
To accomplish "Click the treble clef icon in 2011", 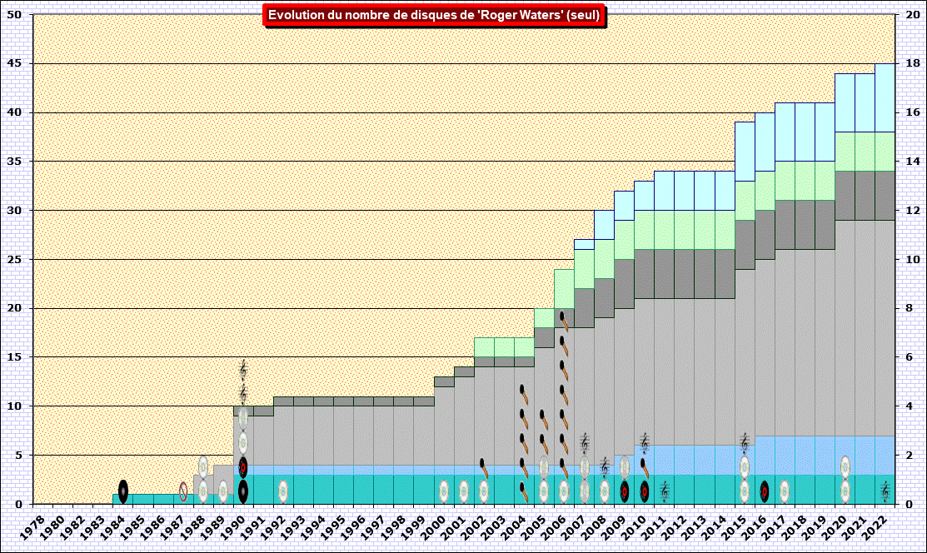I will tap(665, 491).
